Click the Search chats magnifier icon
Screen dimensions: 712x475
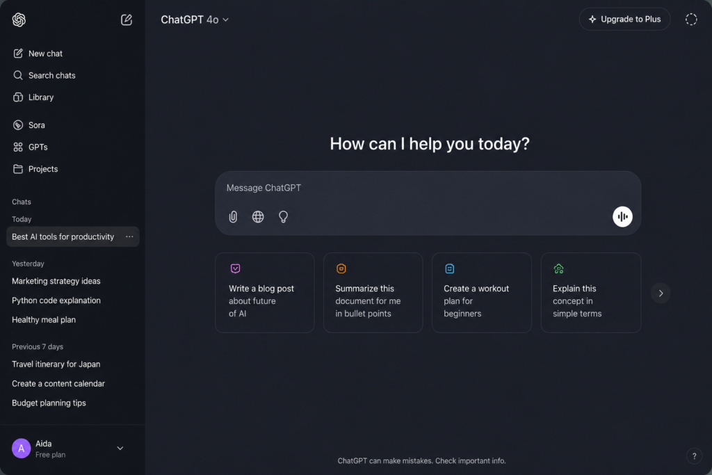pyautogui.click(x=17, y=75)
